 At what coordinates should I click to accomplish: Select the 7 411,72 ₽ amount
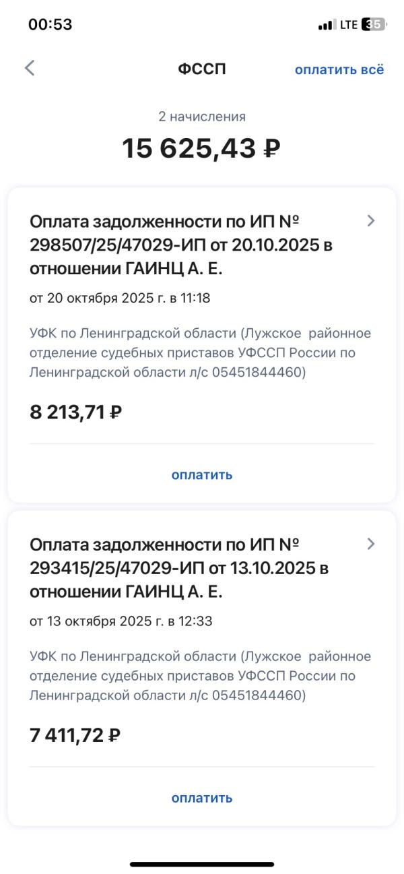75,735
